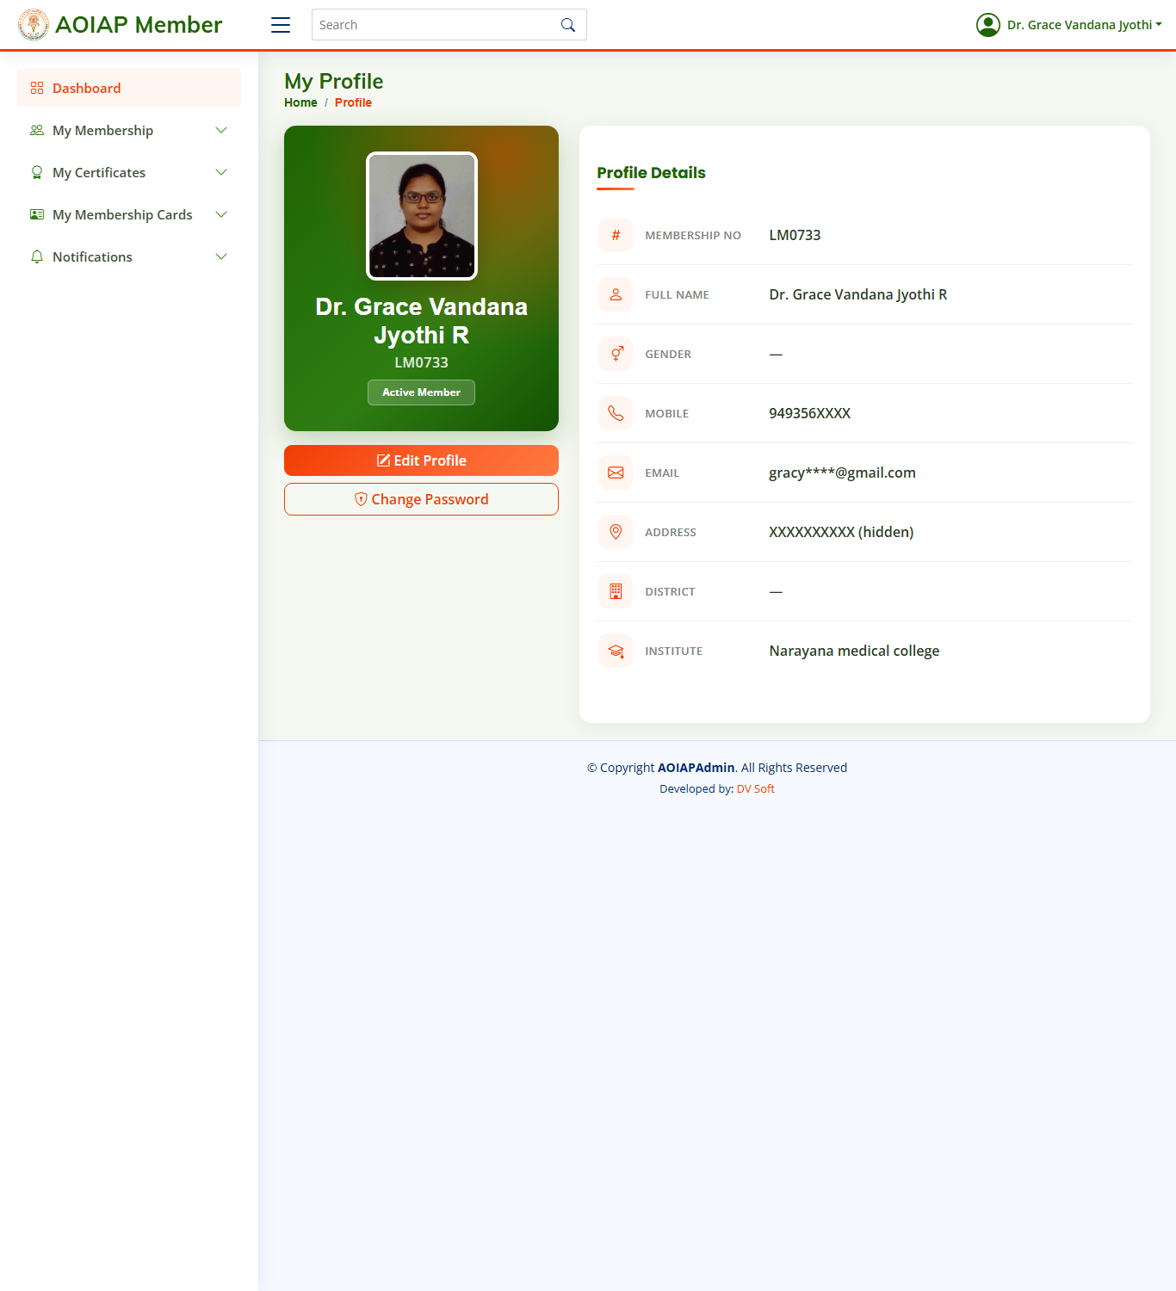
Task: Open the My Membership Cards menu item
Action: tap(129, 214)
